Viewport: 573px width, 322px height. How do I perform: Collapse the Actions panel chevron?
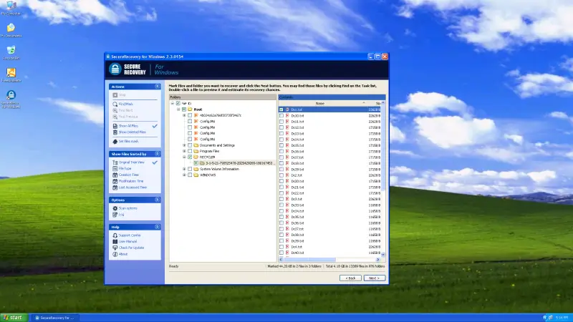pos(157,87)
